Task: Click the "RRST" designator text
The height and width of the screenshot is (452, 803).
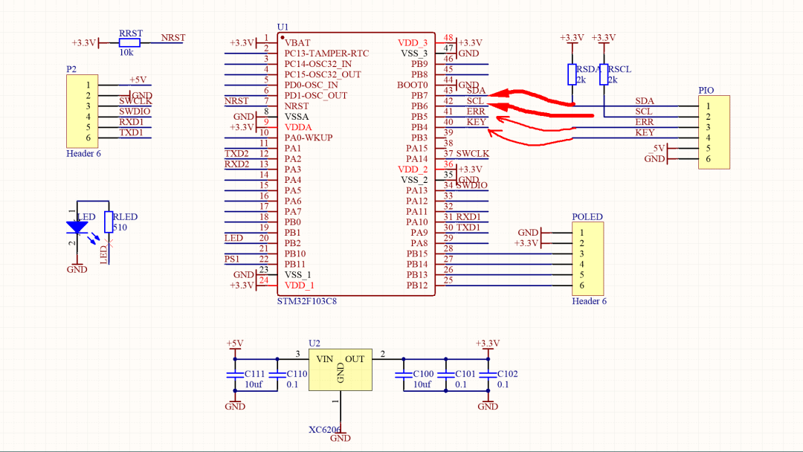Action: click(131, 33)
